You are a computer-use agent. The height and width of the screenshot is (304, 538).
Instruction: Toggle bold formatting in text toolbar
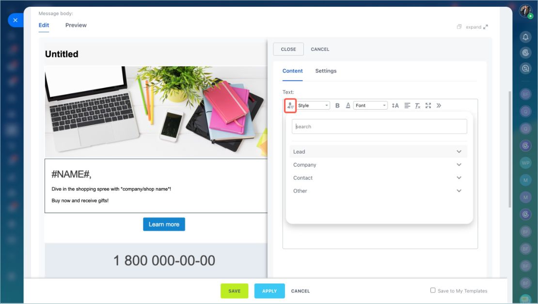[337, 106]
